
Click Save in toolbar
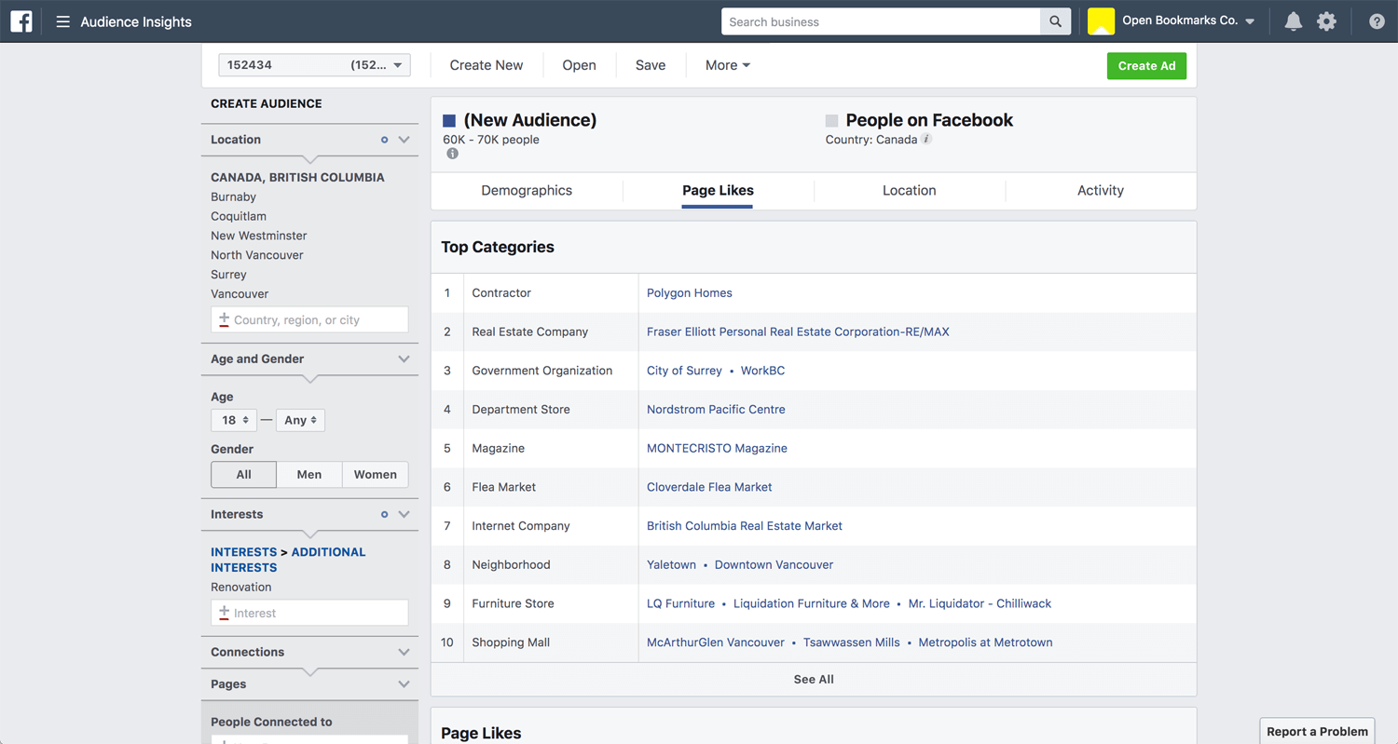pos(651,65)
